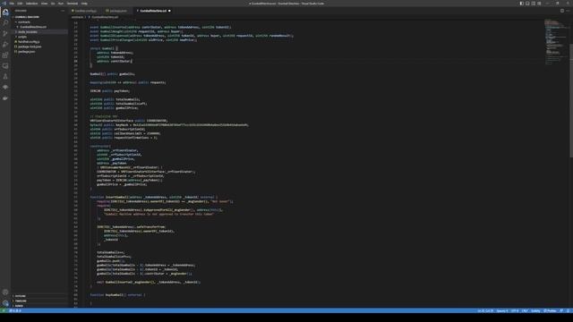Viewport: 573px width, 322px height.
Task: Toggle bottom panel layout icon
Action: (x=527, y=4)
